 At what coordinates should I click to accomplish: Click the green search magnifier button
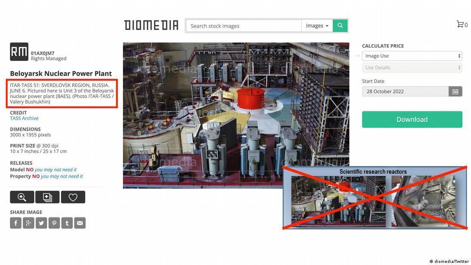click(340, 26)
